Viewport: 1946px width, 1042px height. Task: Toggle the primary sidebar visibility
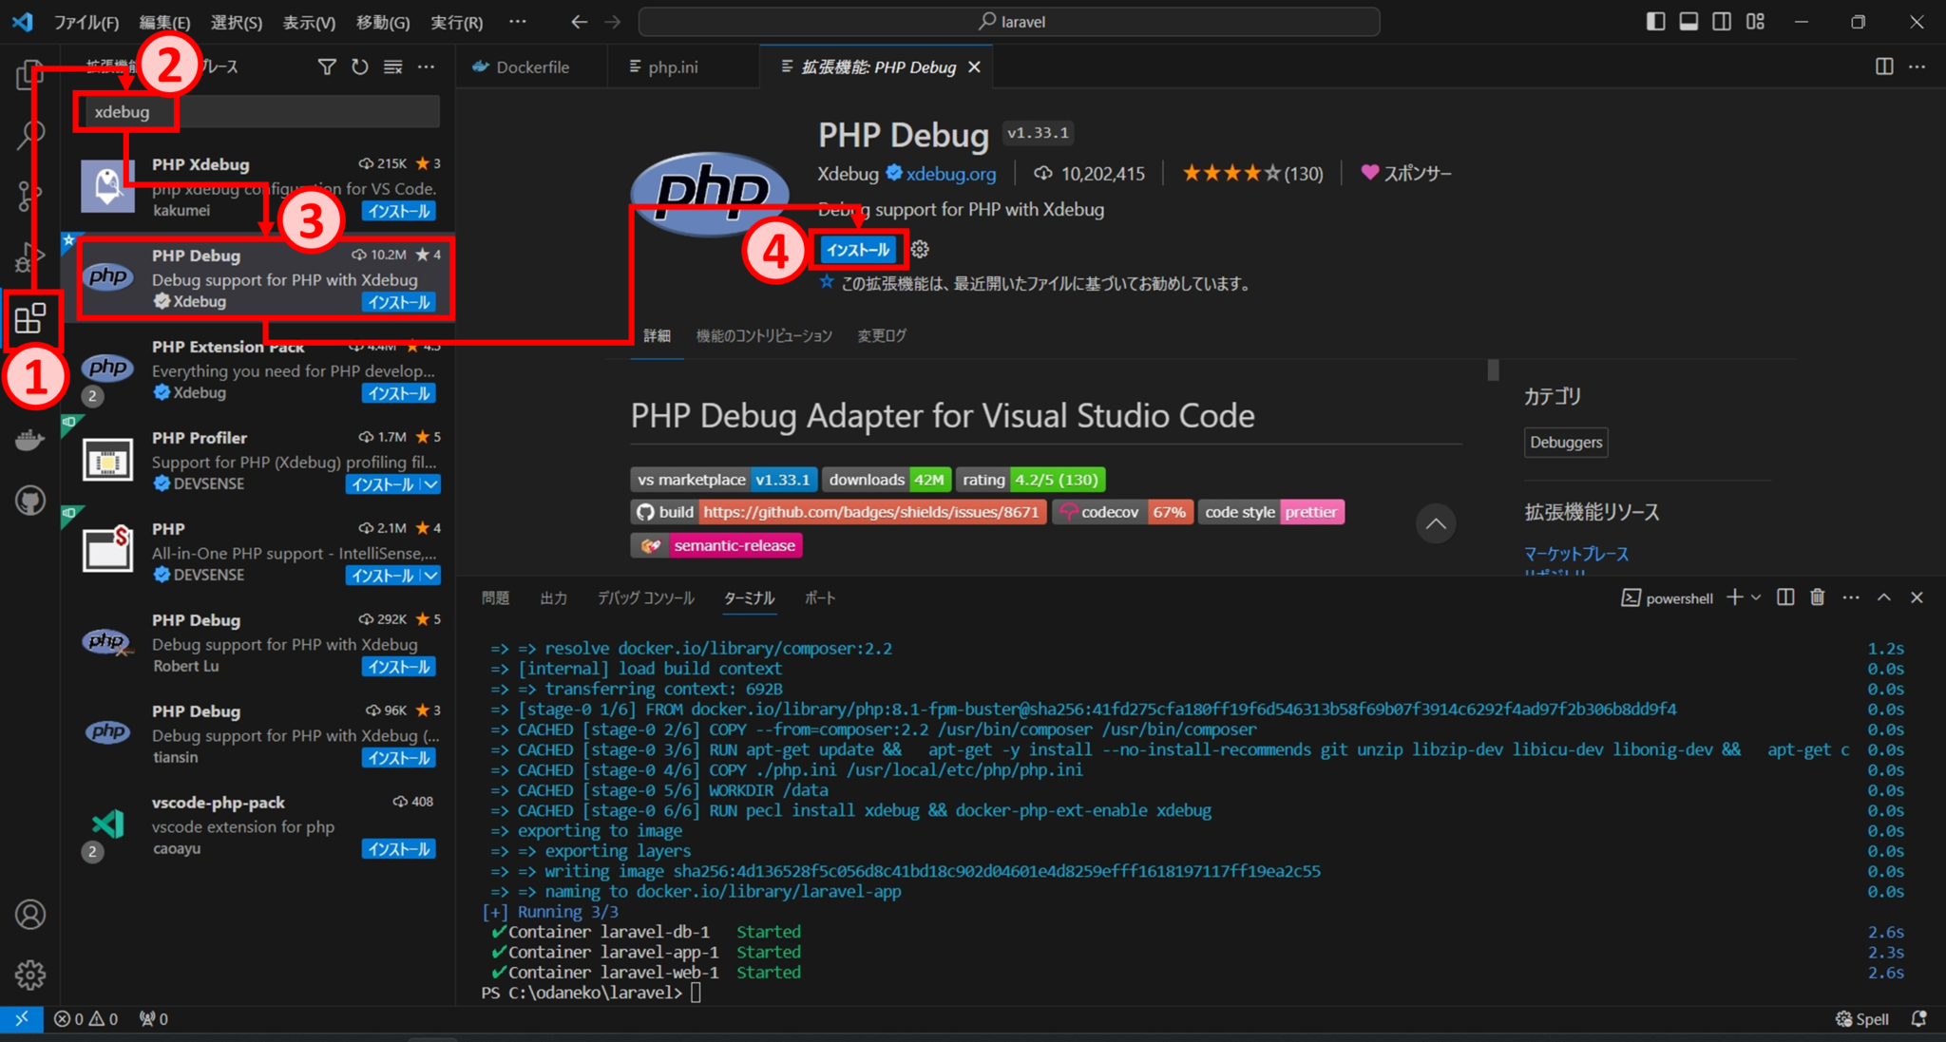[1655, 21]
